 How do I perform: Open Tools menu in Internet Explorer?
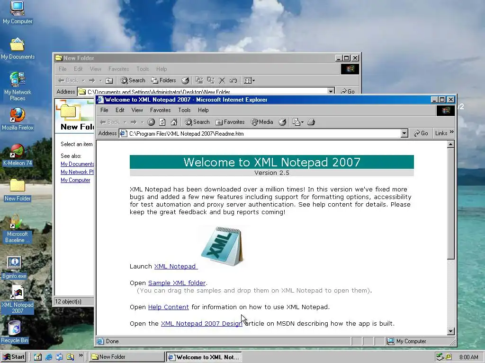[184, 110]
